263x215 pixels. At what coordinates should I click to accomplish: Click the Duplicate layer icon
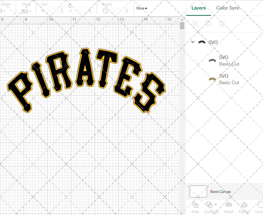pos(209,24)
